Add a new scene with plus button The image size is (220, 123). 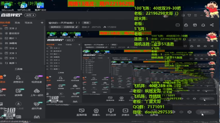[x=42, y=23]
